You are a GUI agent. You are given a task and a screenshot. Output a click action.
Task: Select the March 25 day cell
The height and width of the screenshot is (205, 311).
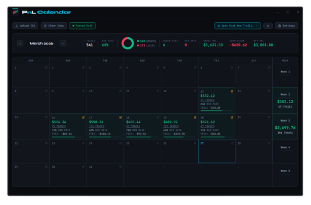click(142, 152)
